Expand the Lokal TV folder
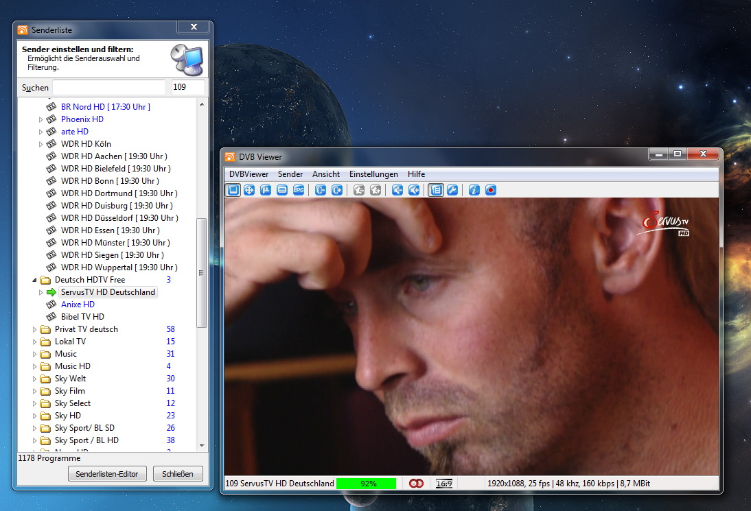Image resolution: width=751 pixels, height=511 pixels. tap(34, 342)
